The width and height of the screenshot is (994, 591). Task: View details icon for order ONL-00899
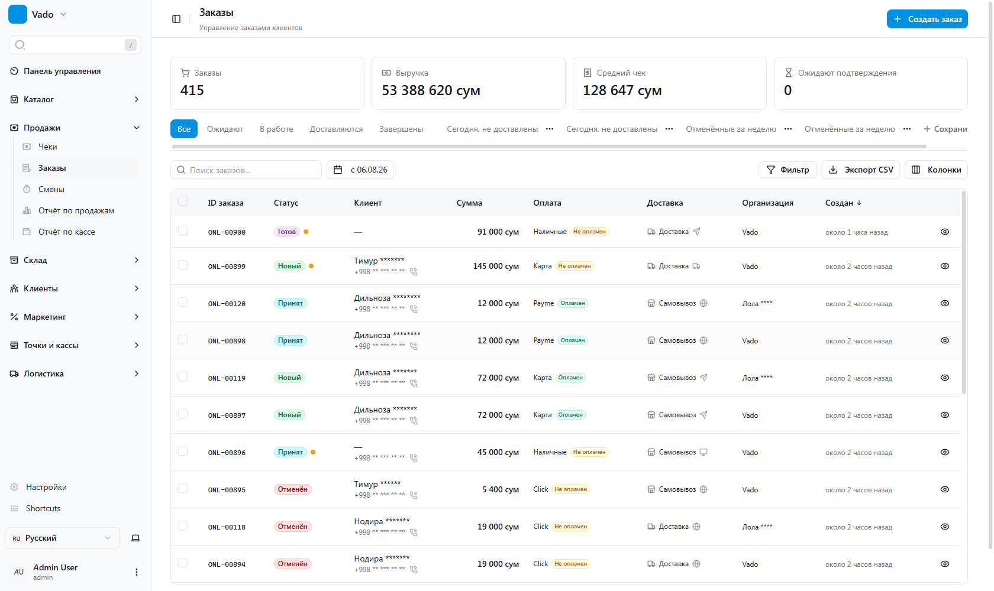point(945,266)
